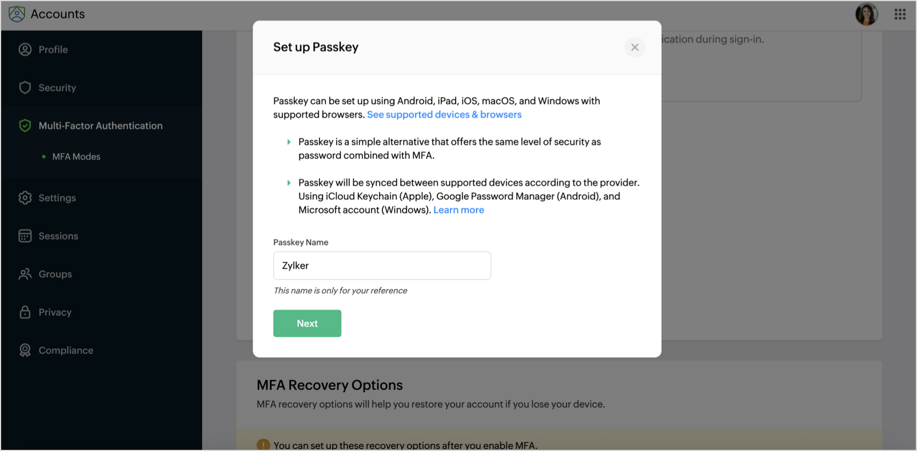917x451 pixels.
Task: Click the Groups people icon in sidebar
Action: point(25,275)
